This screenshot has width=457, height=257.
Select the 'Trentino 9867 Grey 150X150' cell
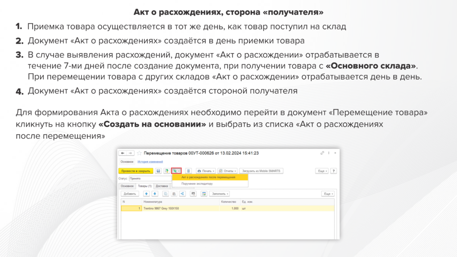tap(181, 208)
